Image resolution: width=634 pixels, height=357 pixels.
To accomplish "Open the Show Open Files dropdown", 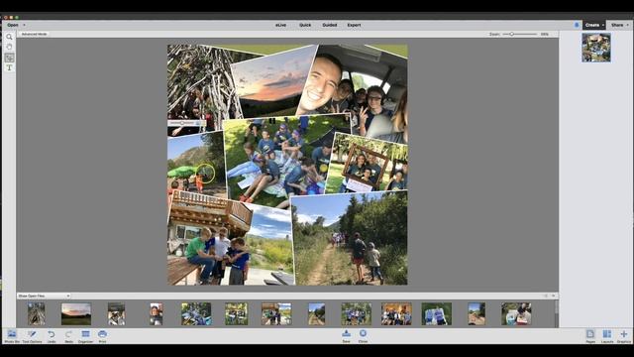I will coord(44,296).
